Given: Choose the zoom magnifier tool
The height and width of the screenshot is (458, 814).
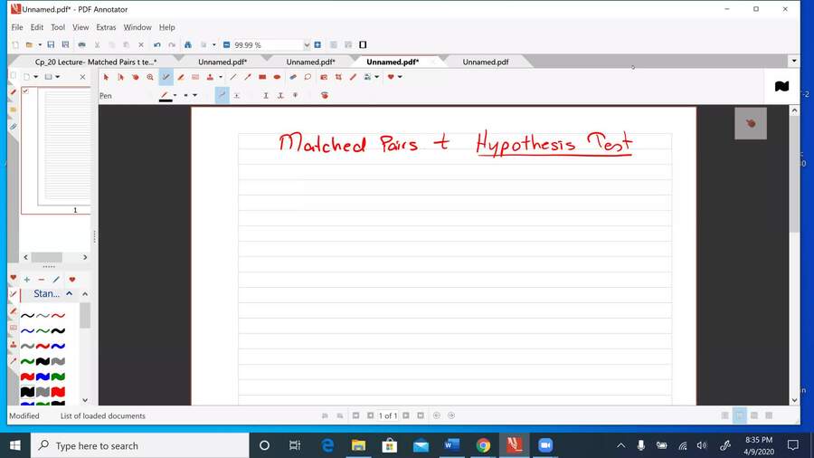Looking at the screenshot, I should click(150, 77).
